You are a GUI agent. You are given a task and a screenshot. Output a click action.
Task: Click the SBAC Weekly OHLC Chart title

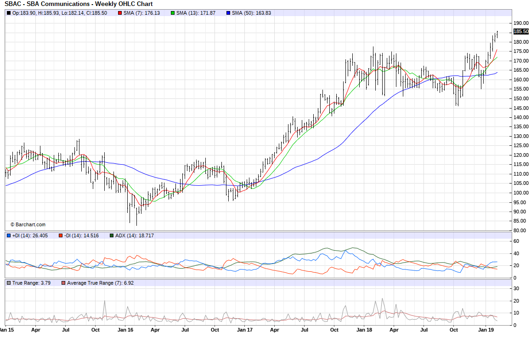tap(79, 4)
